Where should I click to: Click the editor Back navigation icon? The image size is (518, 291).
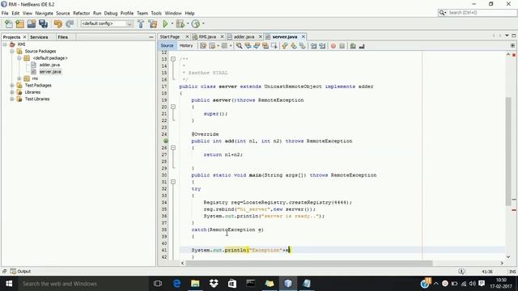[x=212, y=46]
